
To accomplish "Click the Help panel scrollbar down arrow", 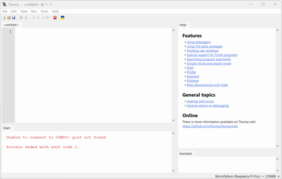I will point(278,146).
